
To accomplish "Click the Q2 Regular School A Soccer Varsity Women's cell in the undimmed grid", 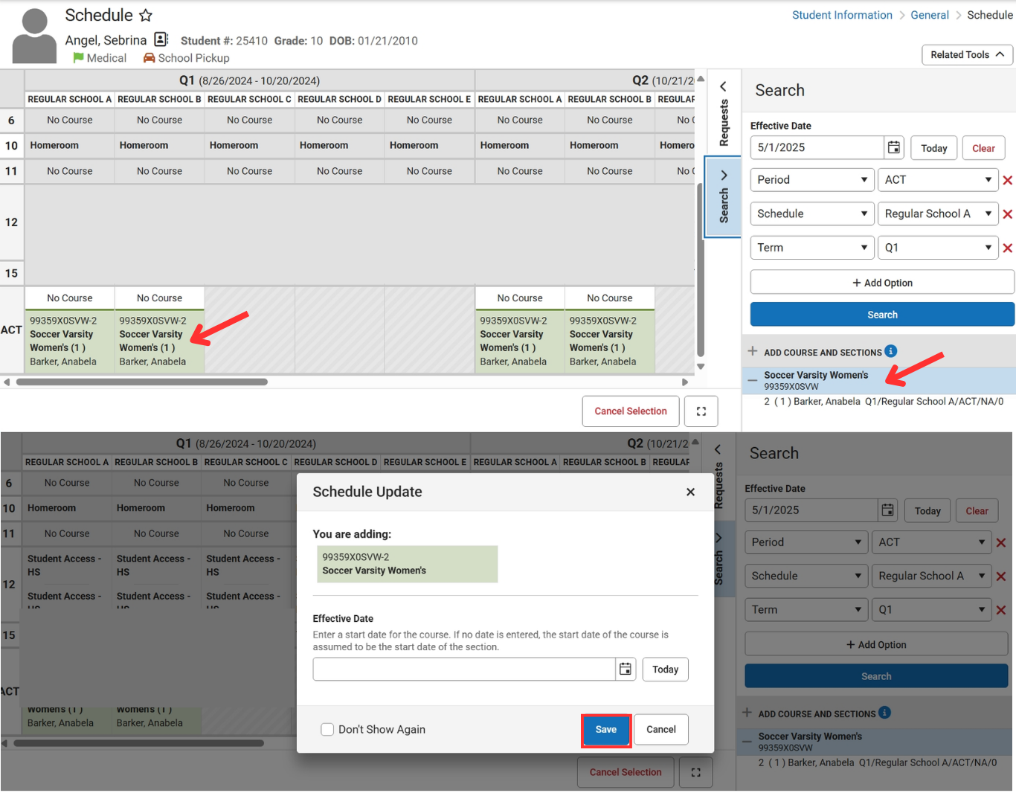I will pos(519,341).
